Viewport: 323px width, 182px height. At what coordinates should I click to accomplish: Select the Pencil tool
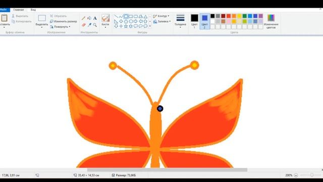(x=83, y=18)
